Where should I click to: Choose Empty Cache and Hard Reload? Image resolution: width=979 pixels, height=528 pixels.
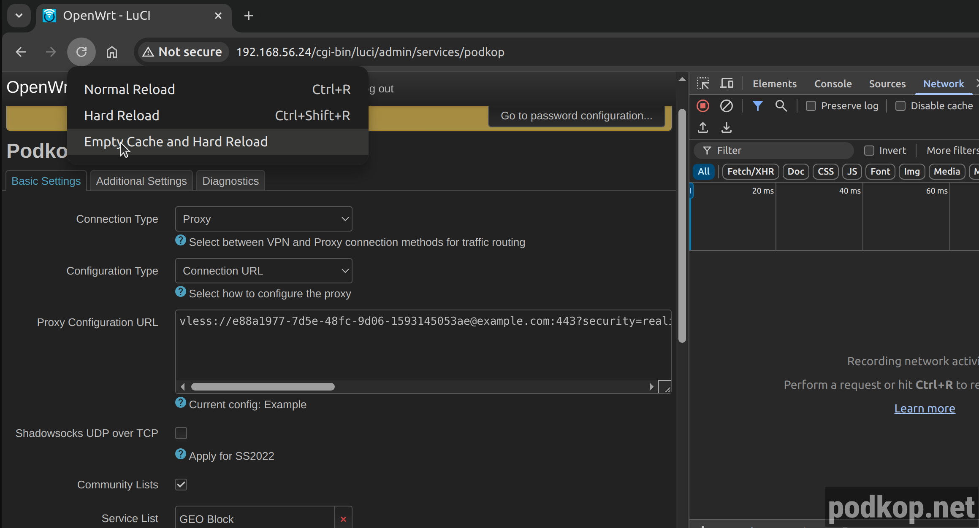click(176, 142)
